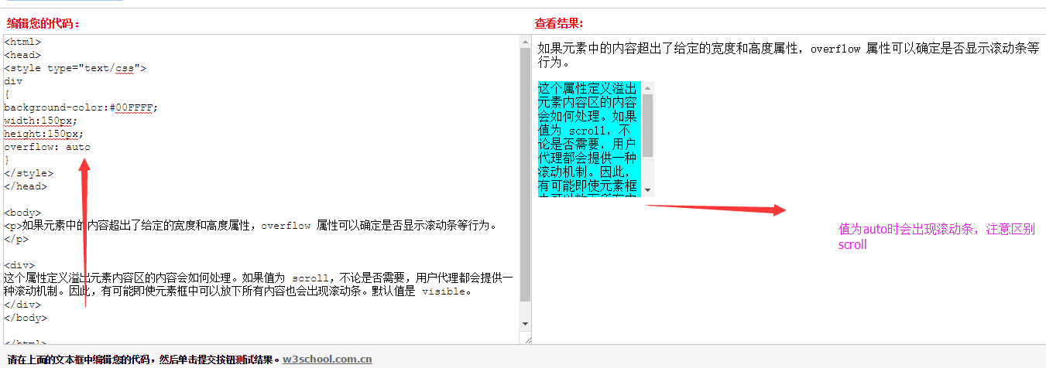Click the cyan div scroll-up arrow
The image size is (1046, 368).
pyautogui.click(x=648, y=87)
